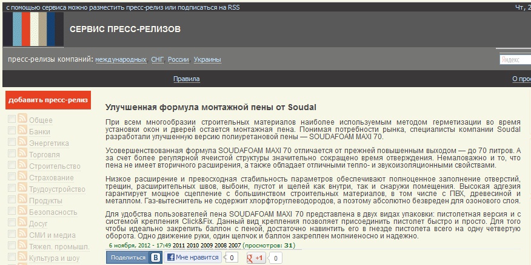Open RSS feed icon beside Общее
This screenshot has height=265, width=531.
22,119
